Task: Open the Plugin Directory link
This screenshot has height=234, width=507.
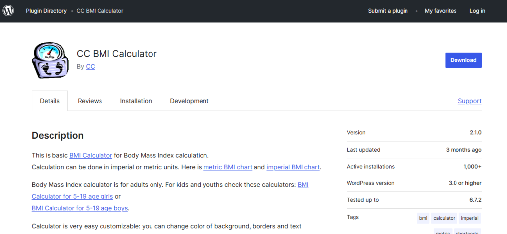Action: pyautogui.click(x=46, y=11)
